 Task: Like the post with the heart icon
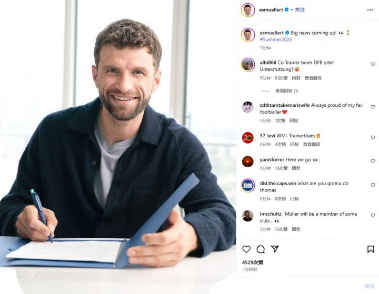pos(246,249)
